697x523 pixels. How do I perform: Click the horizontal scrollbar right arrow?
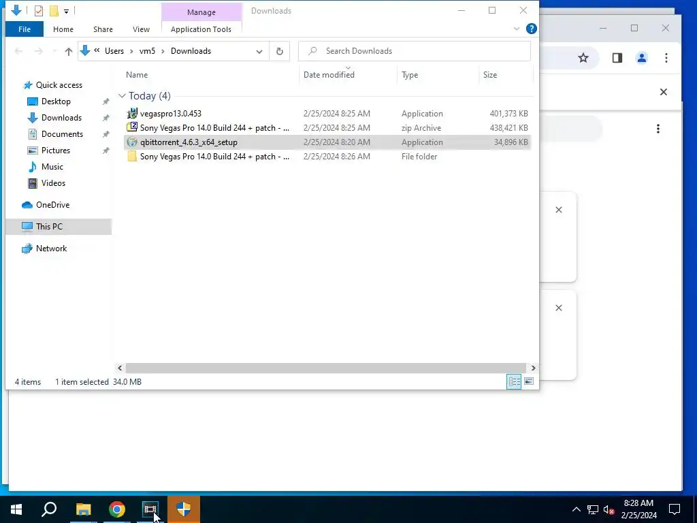click(x=533, y=368)
